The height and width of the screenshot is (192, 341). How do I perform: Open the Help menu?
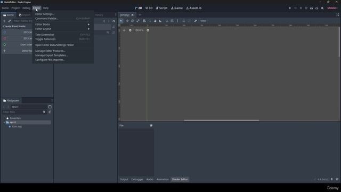tap(46, 8)
